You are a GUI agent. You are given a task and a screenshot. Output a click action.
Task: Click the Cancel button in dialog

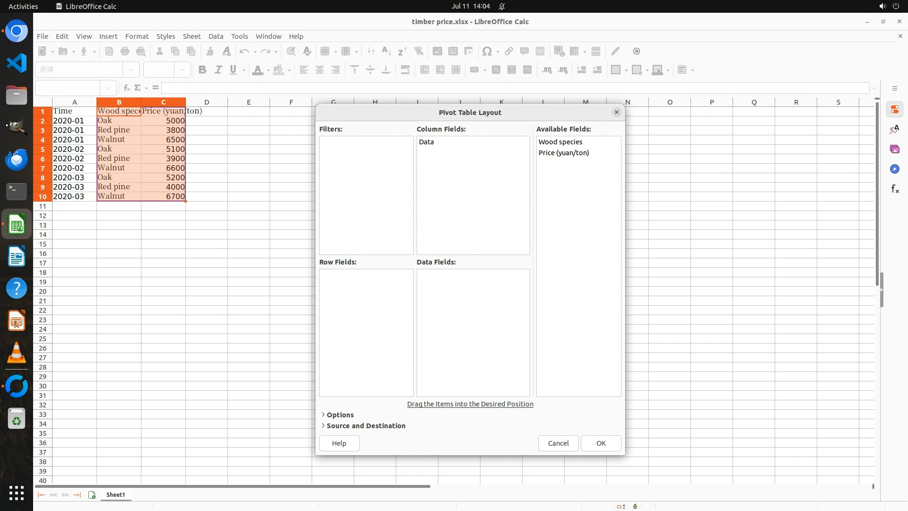coord(558,443)
